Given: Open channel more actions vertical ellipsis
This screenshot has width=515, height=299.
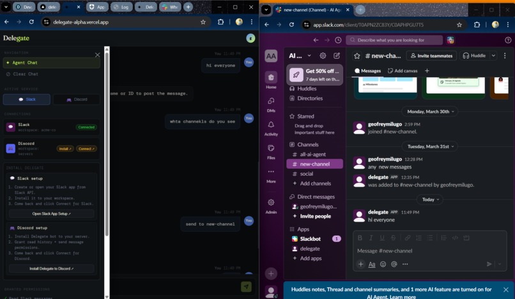Looking at the screenshot, I should tap(505, 56).
